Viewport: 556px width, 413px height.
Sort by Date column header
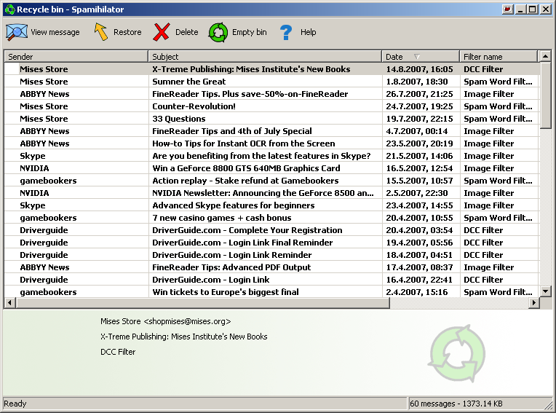coord(421,56)
